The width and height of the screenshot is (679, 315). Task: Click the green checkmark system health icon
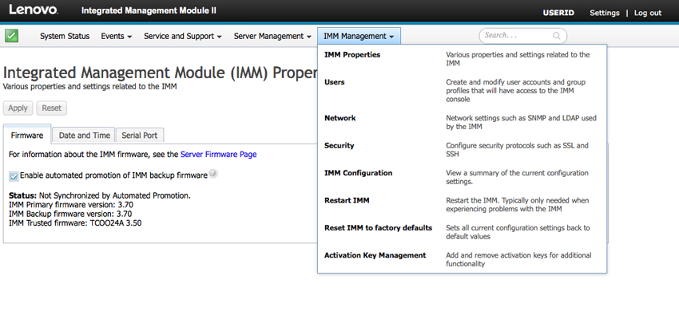tap(12, 35)
